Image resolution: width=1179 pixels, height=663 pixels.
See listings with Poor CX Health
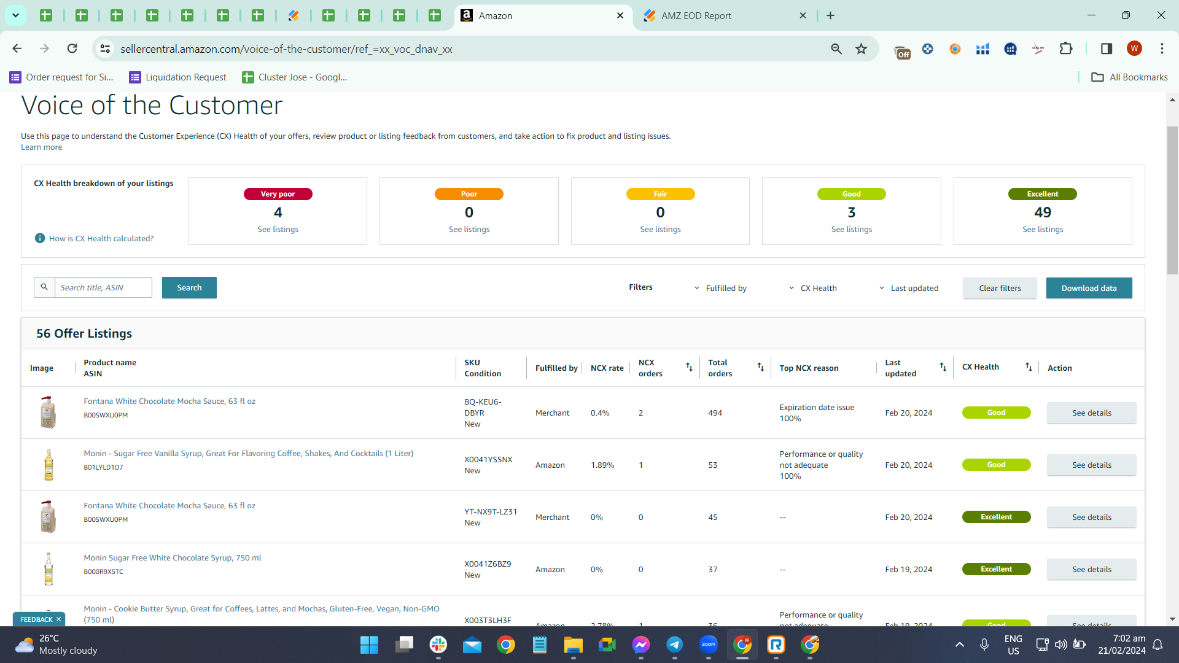coord(469,230)
